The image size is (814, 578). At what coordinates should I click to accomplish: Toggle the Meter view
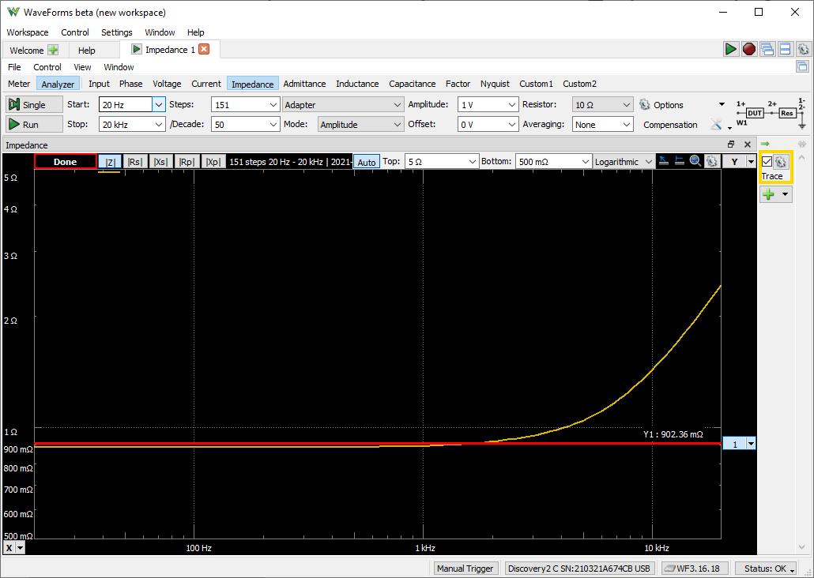pyautogui.click(x=19, y=84)
